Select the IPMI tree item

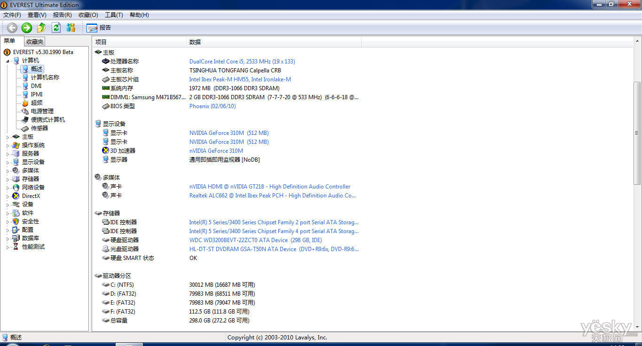tap(37, 94)
